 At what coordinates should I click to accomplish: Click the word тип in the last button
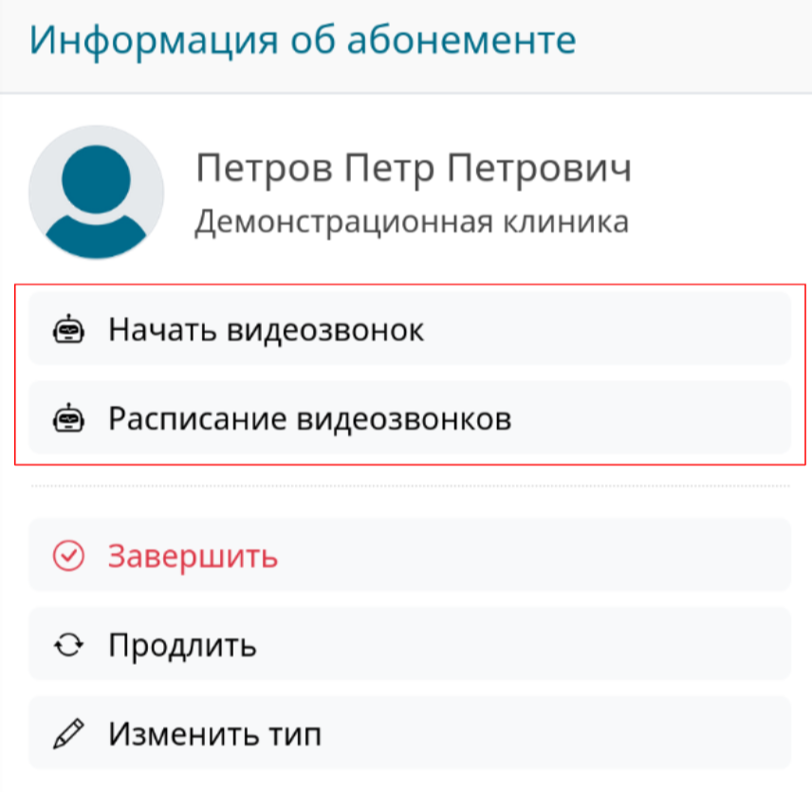point(293,733)
